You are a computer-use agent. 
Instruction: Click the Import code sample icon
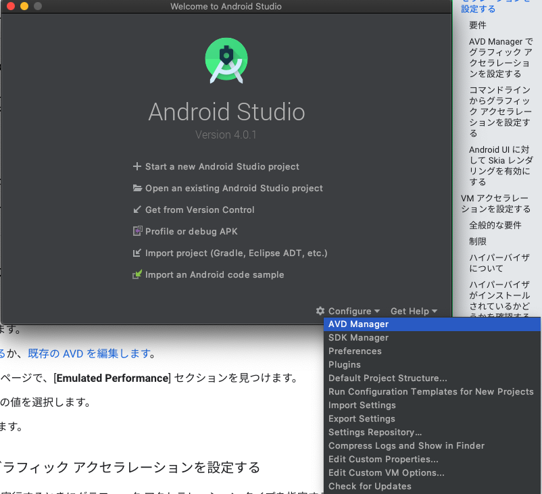click(137, 274)
